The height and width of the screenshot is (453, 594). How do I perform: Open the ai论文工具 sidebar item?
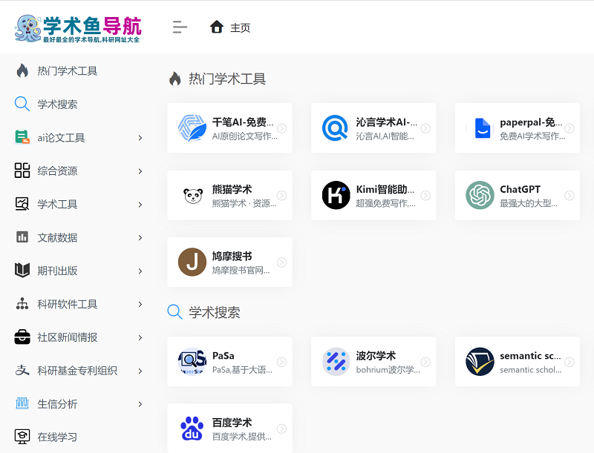click(x=61, y=138)
